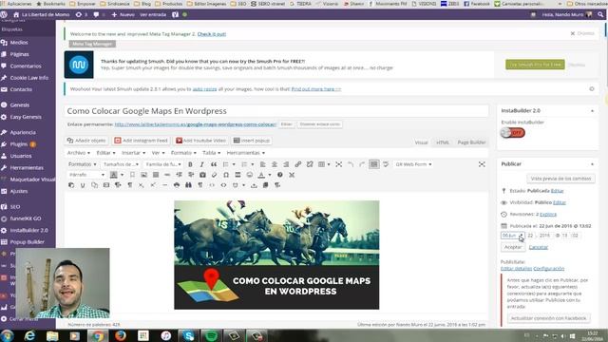The width and height of the screenshot is (608, 342).
Task: Align text right in the editor
Action: 286,164
